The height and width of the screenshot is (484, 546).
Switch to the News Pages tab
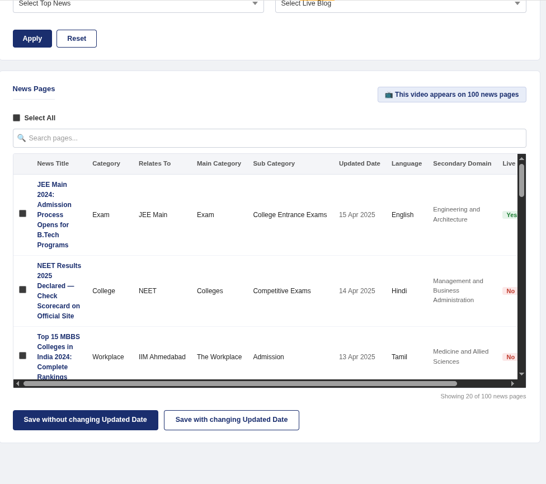[34, 89]
